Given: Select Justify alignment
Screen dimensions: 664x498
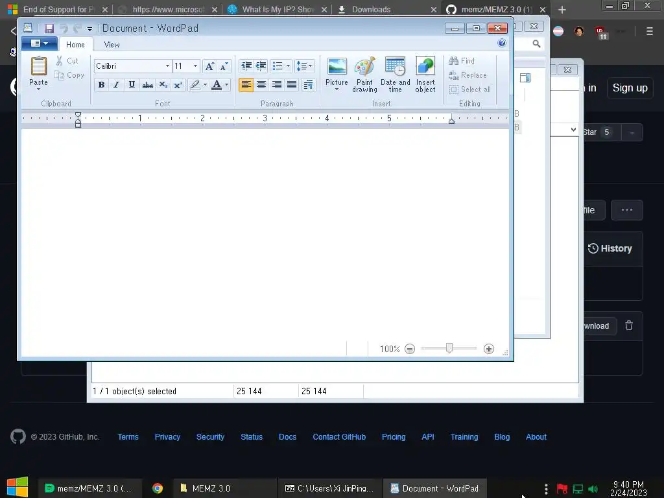Looking at the screenshot, I should pyautogui.click(x=292, y=85).
